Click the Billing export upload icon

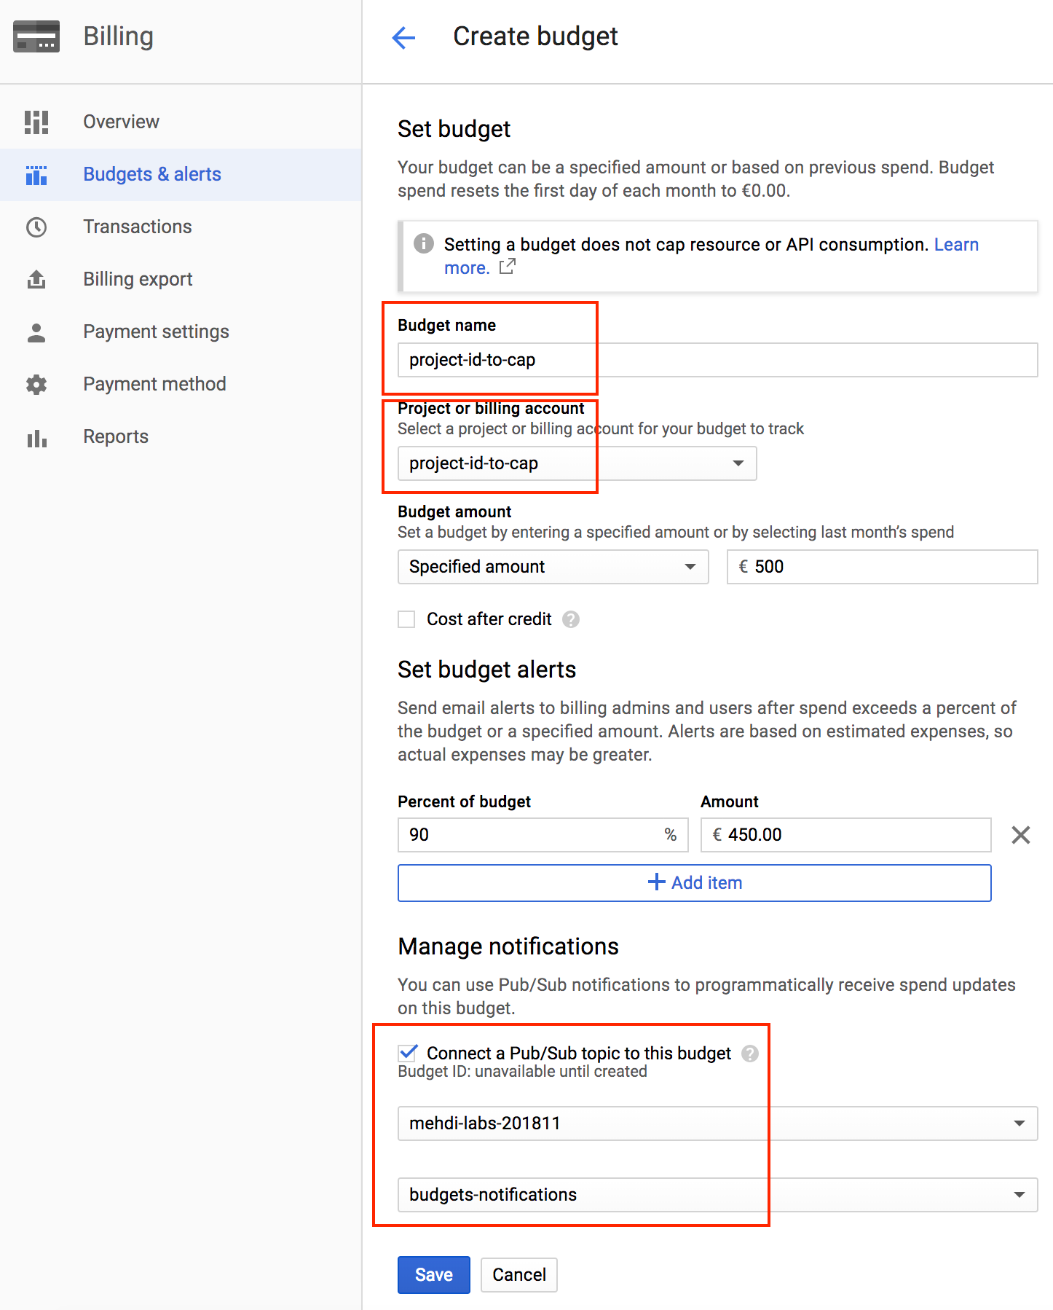click(36, 280)
